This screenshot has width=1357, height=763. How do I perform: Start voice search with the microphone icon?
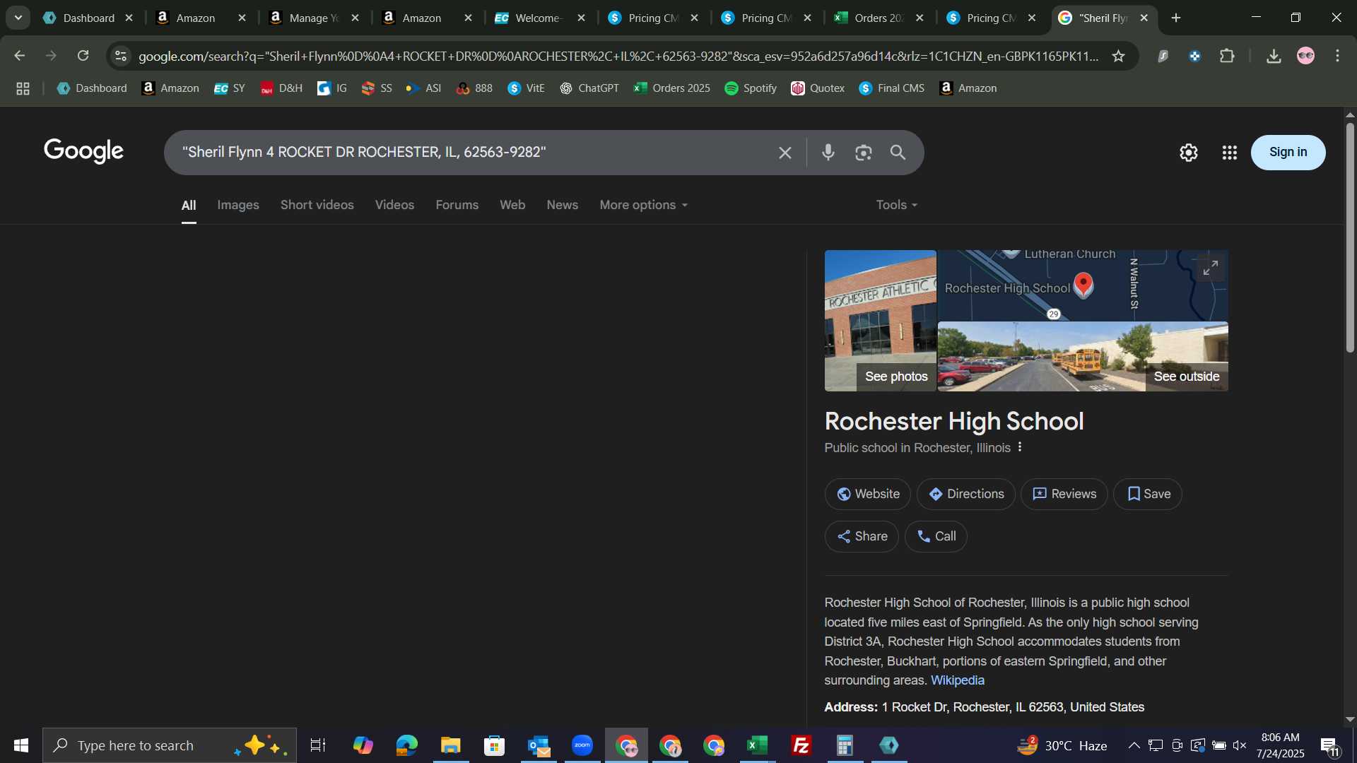828,153
